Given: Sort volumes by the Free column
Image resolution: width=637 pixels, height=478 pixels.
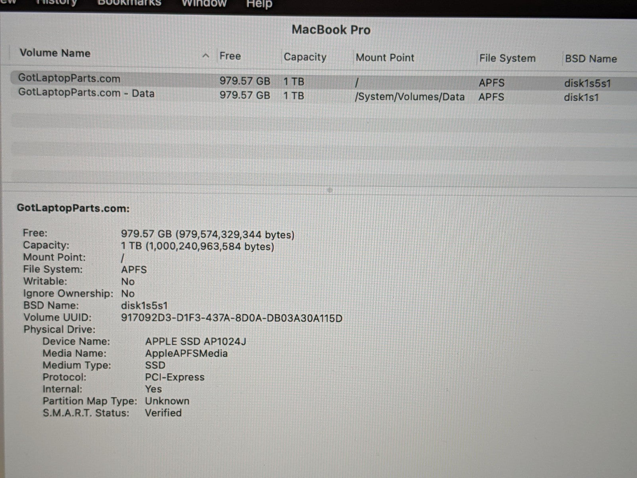Looking at the screenshot, I should pos(230,56).
